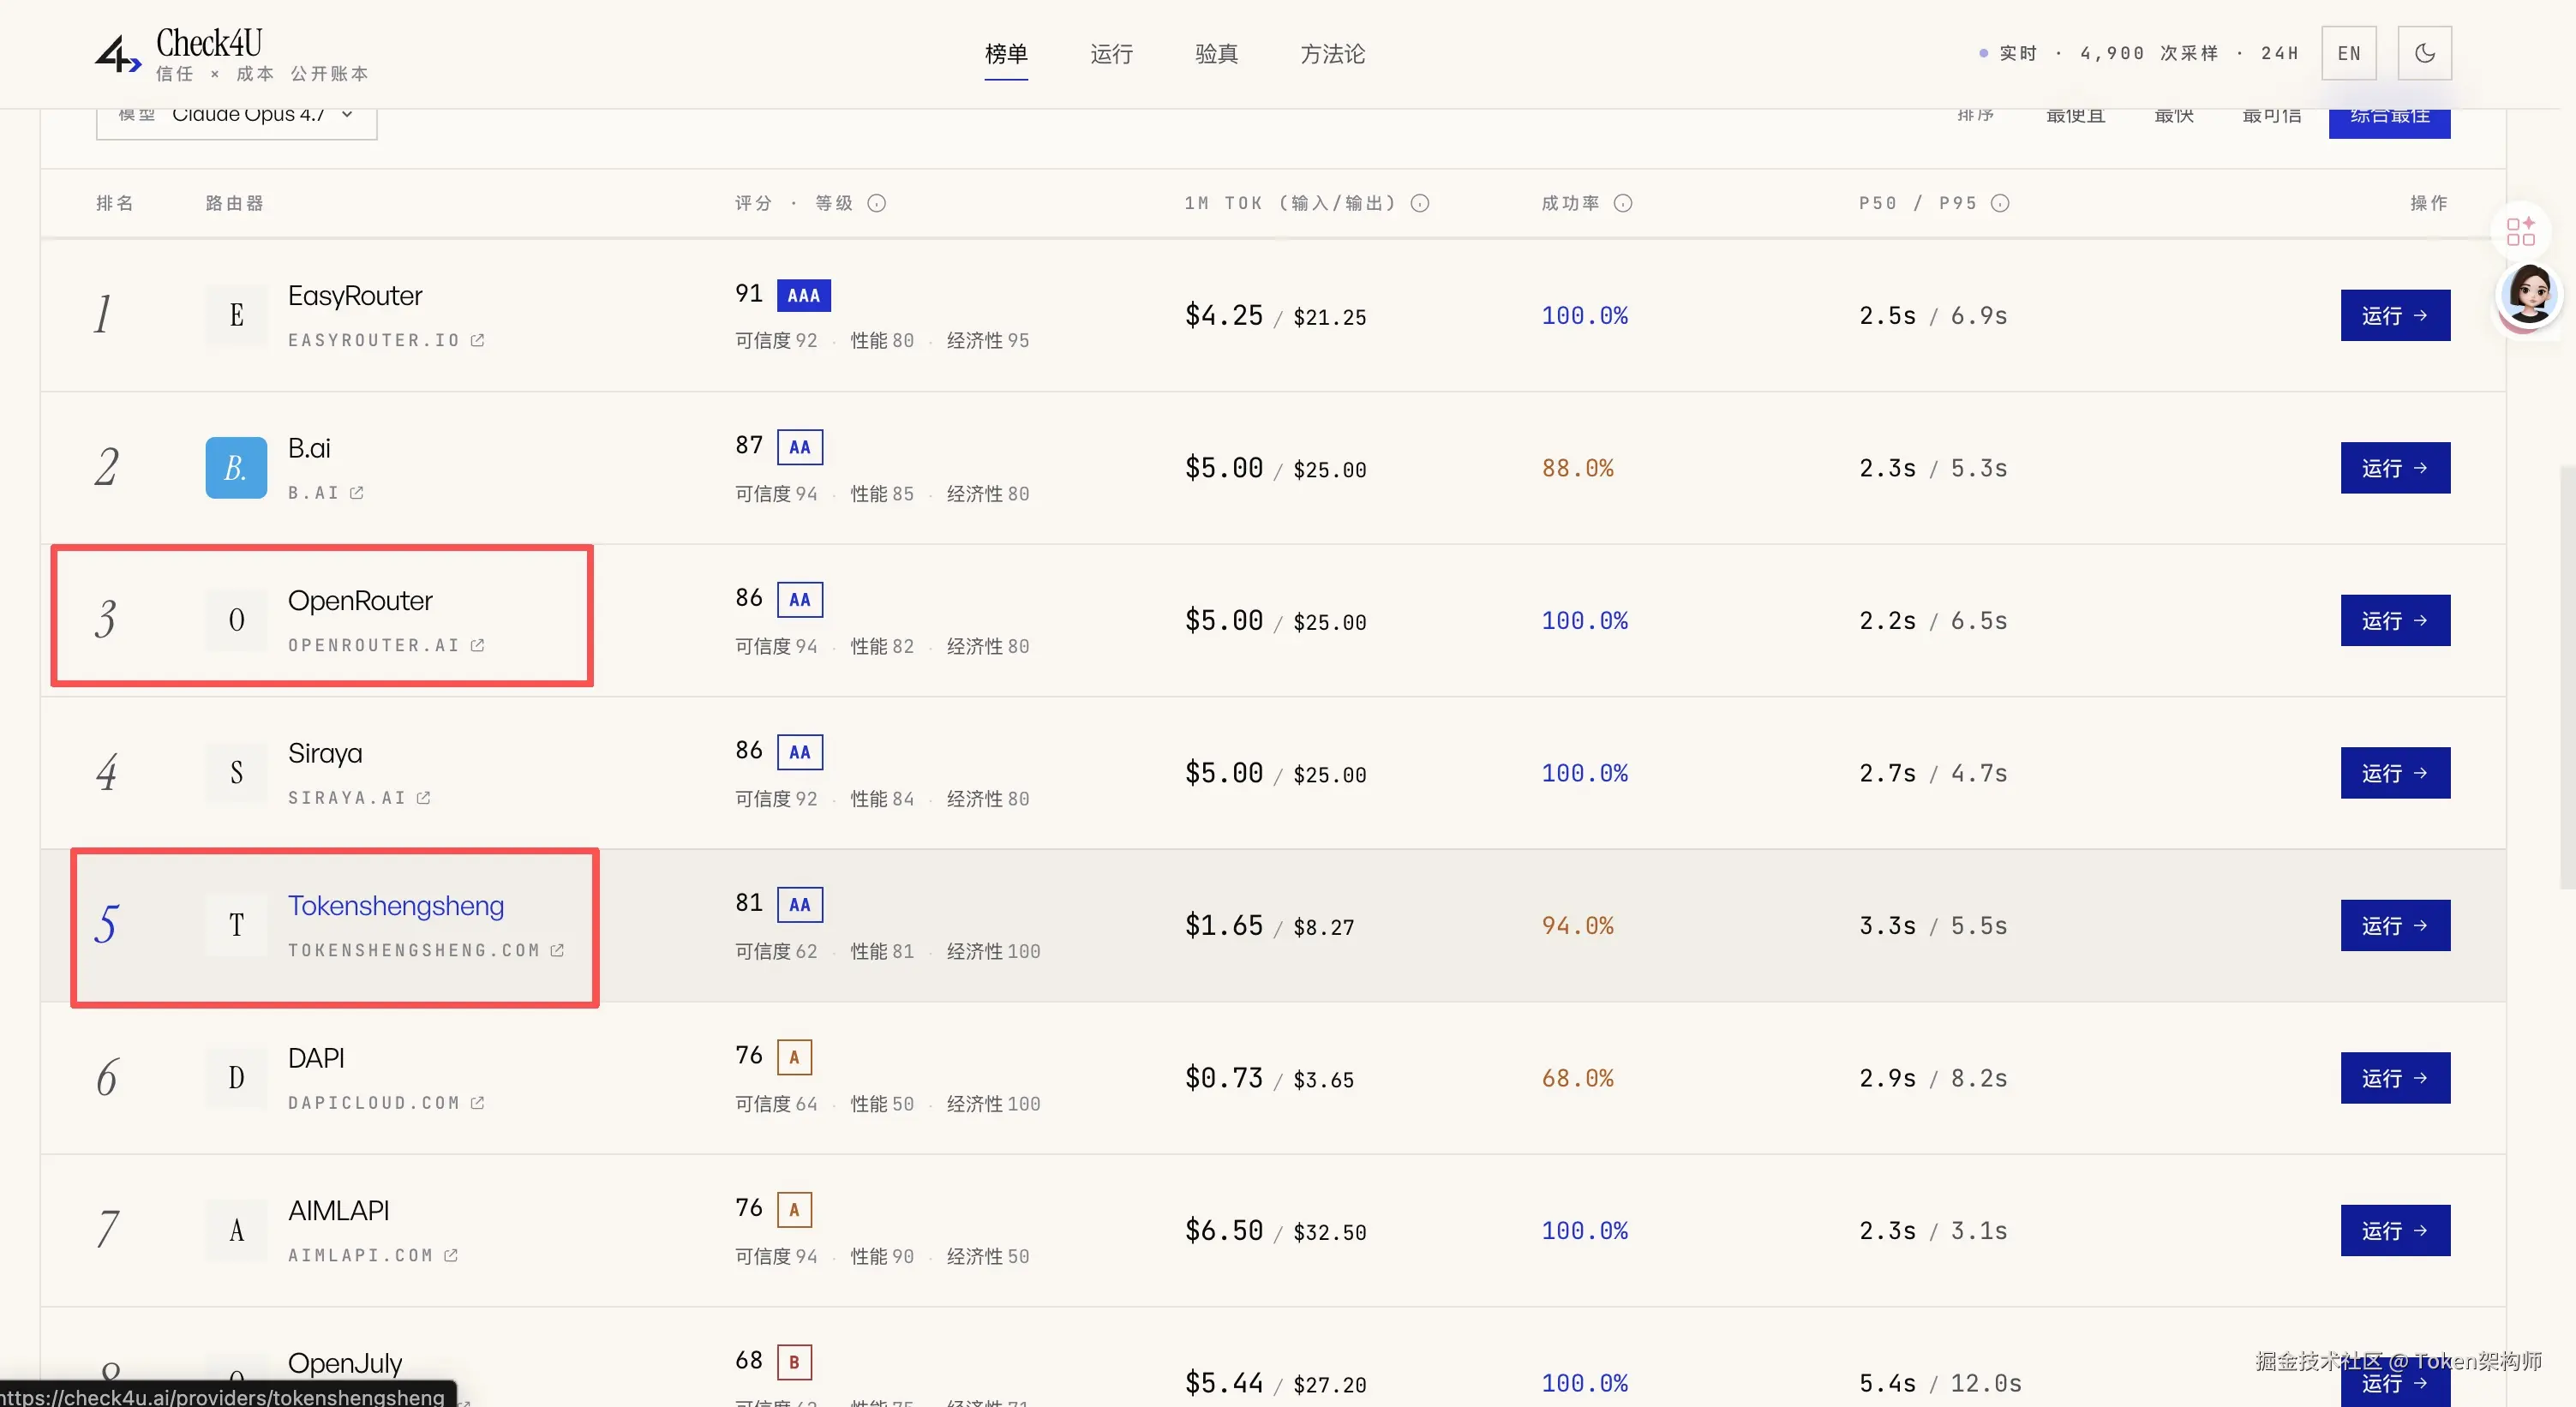Open the EasyRouter provider name link

pos(355,296)
